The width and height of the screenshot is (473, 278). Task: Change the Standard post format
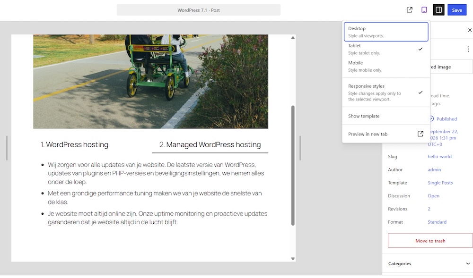(x=437, y=222)
